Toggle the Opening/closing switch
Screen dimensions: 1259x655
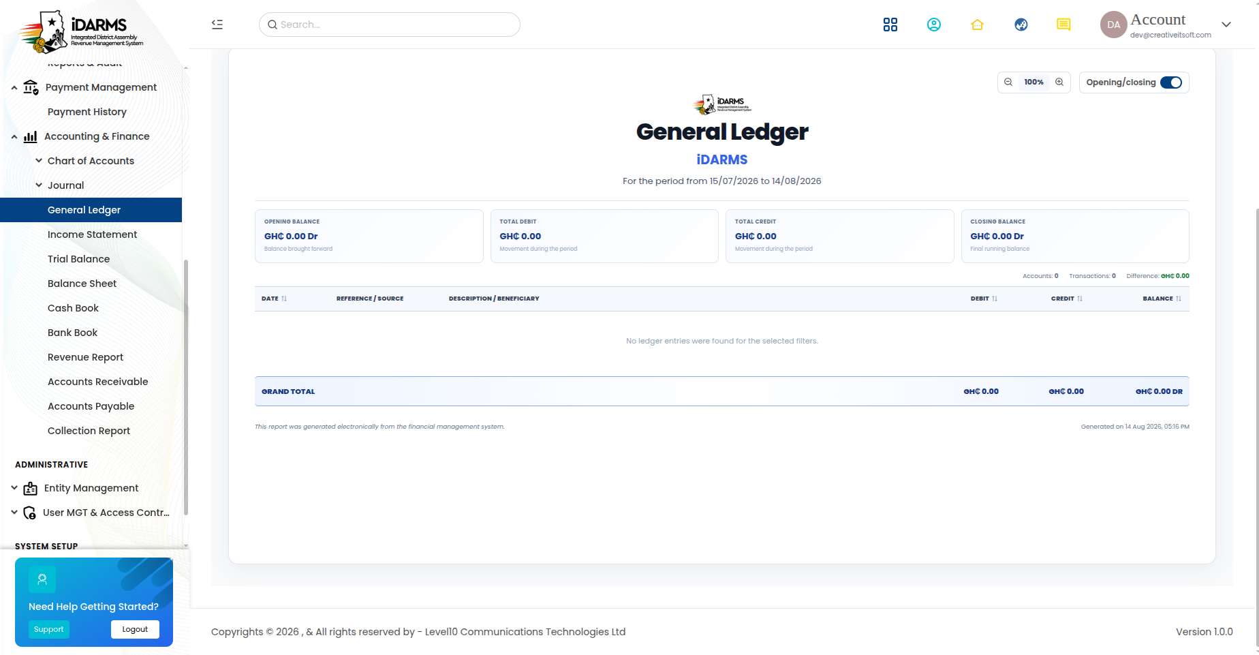coord(1171,82)
